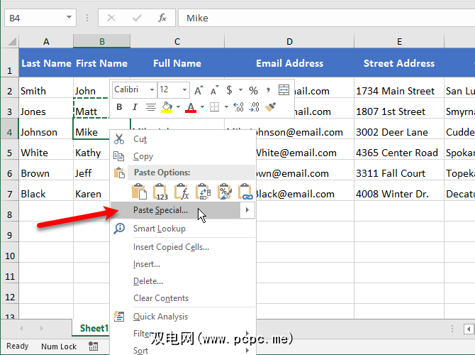Choose Delete... from context menu
This screenshot has height=355, width=475.
[x=183, y=281]
